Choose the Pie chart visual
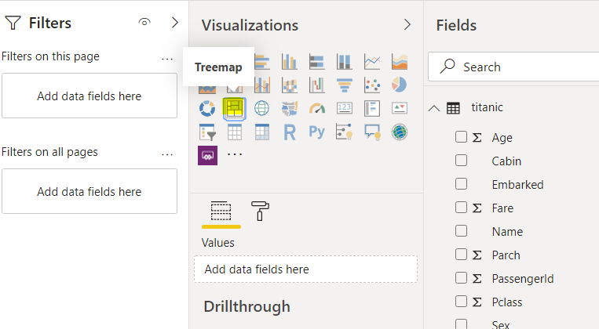This screenshot has height=329, width=599. (x=400, y=85)
